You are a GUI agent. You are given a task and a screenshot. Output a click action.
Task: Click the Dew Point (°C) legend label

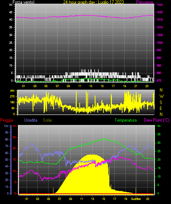coord(157,120)
